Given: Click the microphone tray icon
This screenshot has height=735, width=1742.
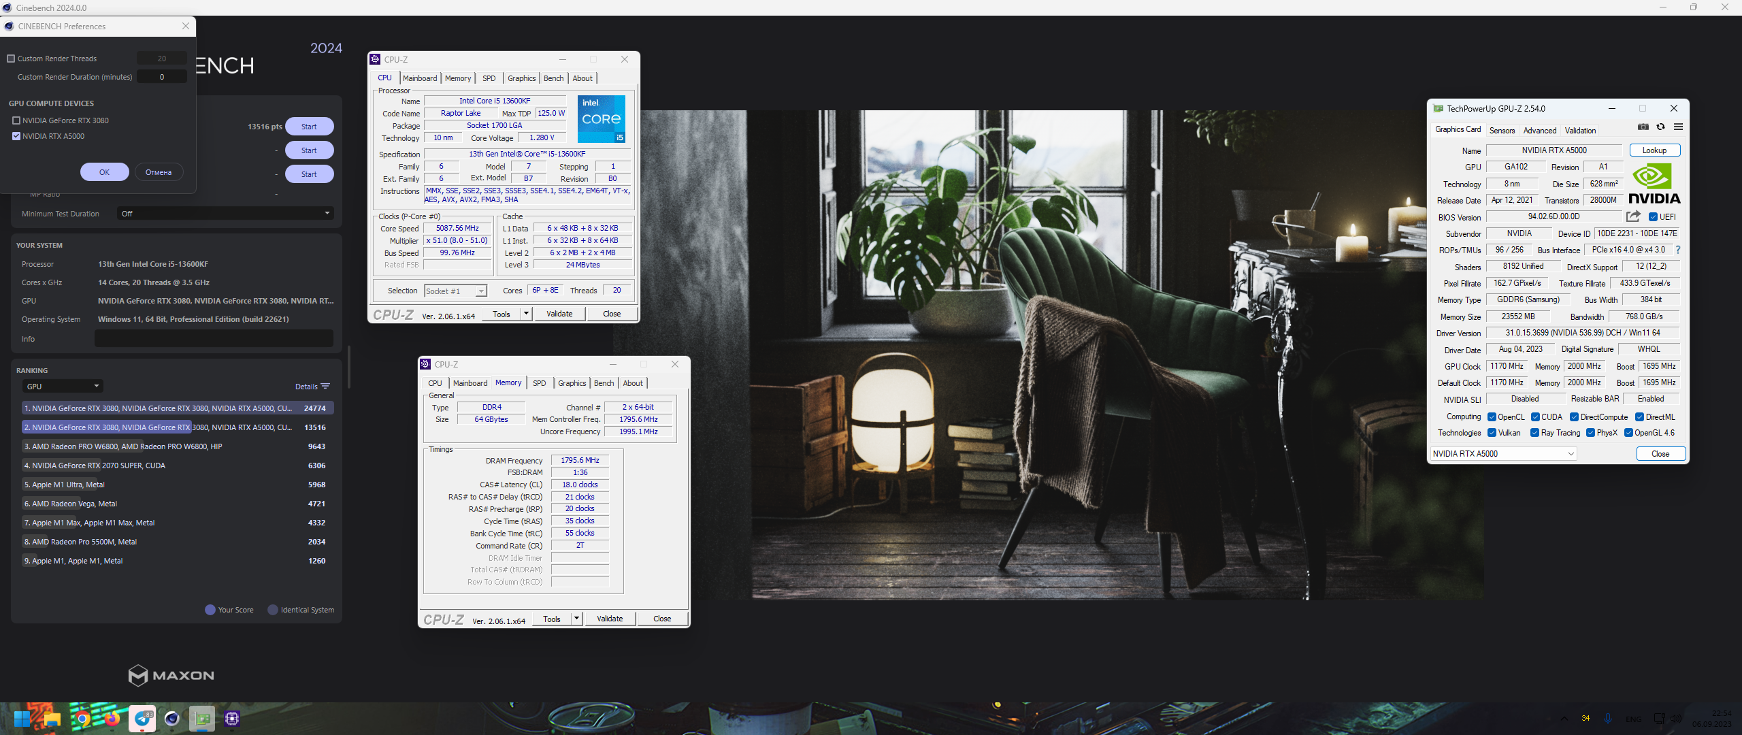Looking at the screenshot, I should (1608, 719).
